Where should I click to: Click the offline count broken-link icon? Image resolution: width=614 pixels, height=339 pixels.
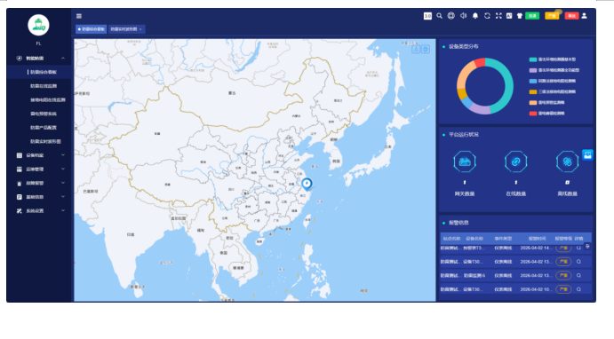coord(567,162)
